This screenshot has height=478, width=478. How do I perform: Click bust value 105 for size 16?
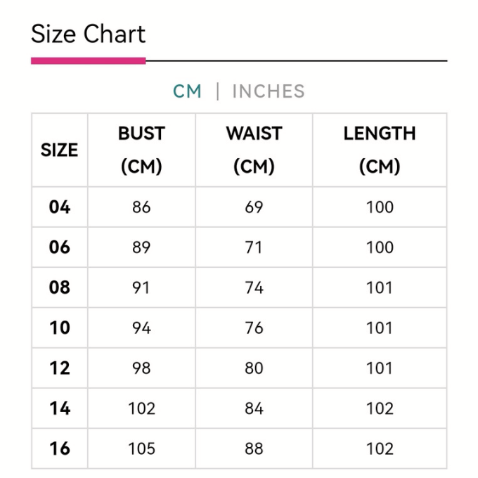pos(141,448)
